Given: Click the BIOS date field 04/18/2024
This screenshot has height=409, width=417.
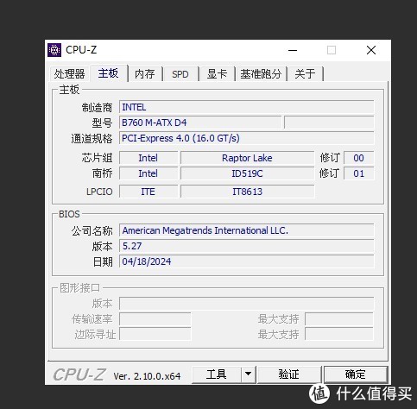Looking at the screenshot, I should point(247,261).
